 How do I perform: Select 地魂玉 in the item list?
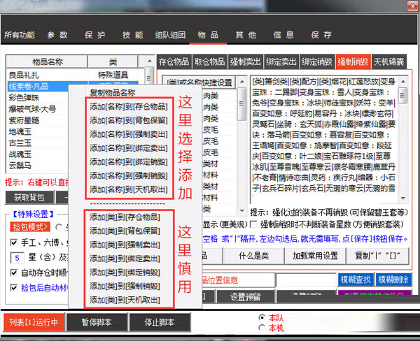tap(20, 131)
